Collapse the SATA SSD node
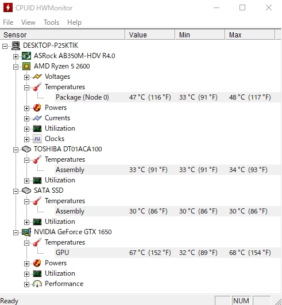Screen dimensions: 282x305 click(16, 191)
